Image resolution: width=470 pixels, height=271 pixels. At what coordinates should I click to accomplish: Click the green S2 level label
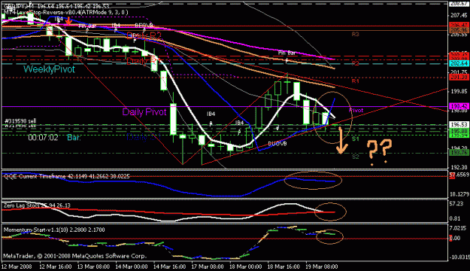click(x=355, y=157)
